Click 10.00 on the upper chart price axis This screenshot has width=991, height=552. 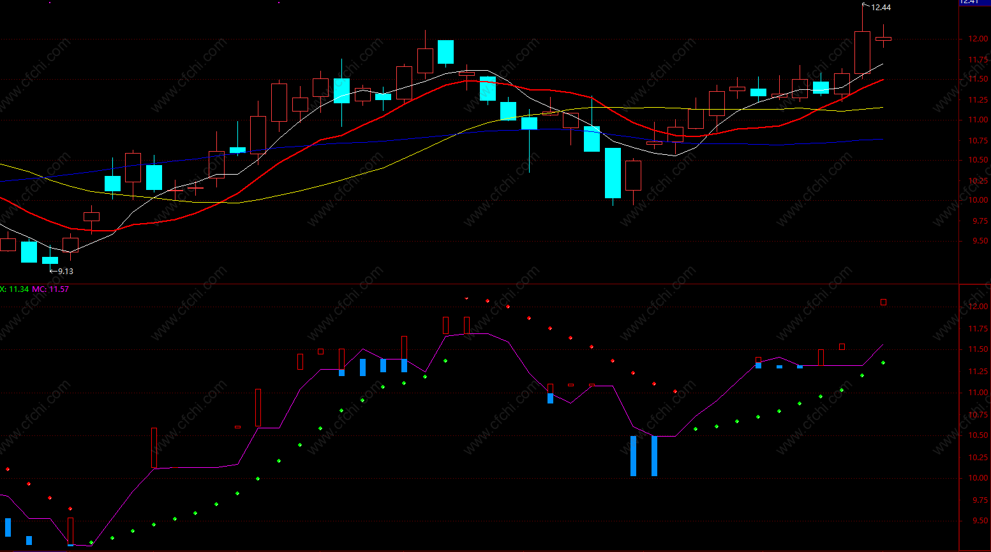point(978,200)
